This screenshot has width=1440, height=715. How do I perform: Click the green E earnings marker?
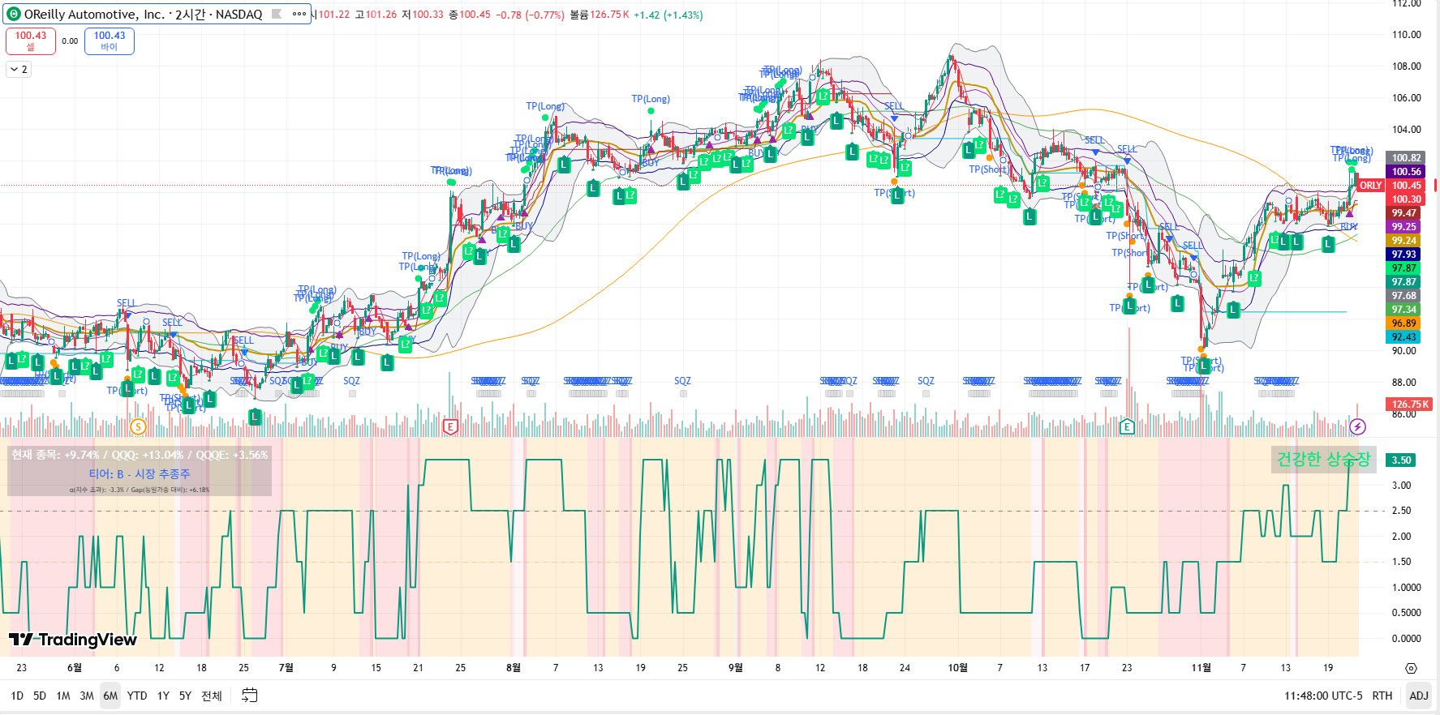[1126, 426]
